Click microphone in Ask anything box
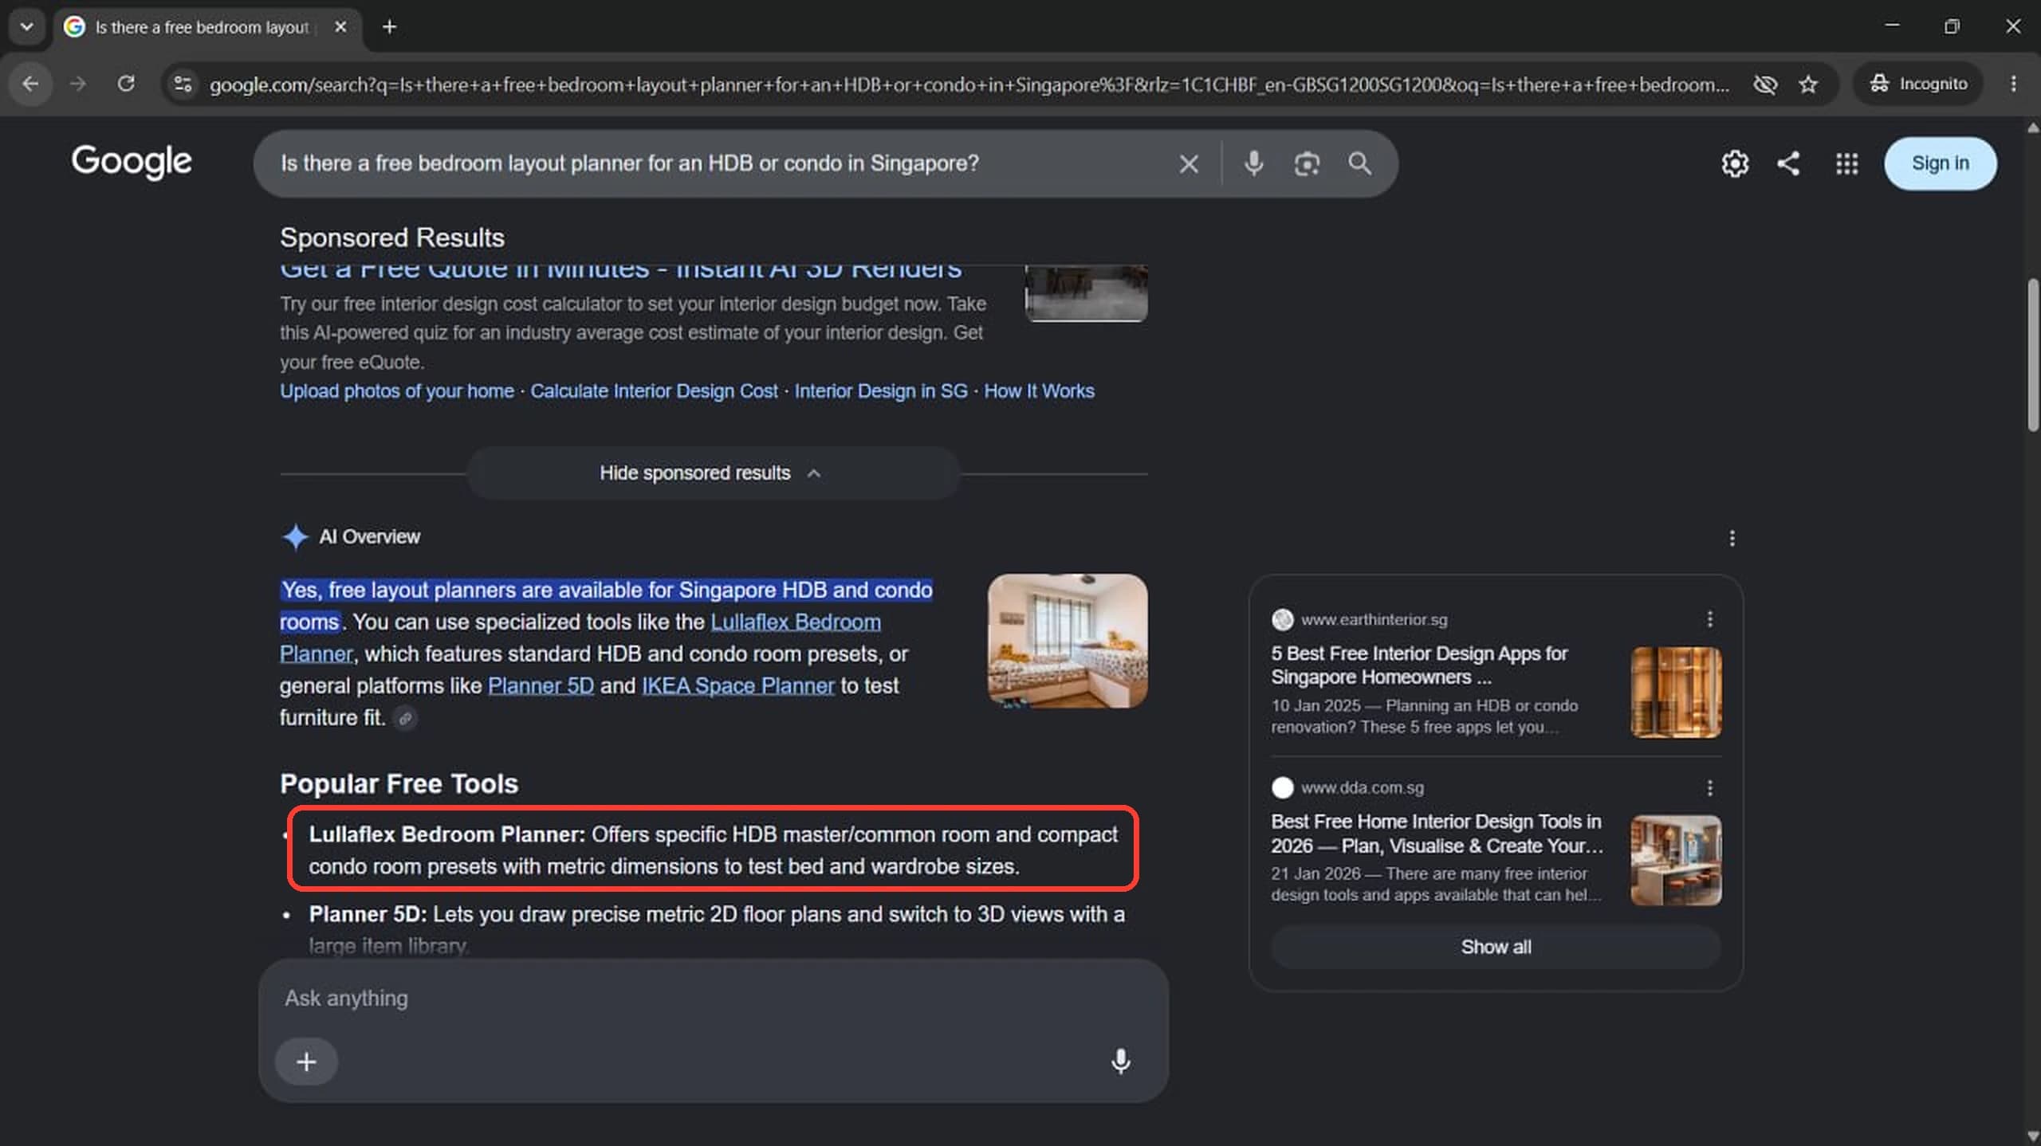Screen dimensions: 2041x1146 coord(1120,1062)
